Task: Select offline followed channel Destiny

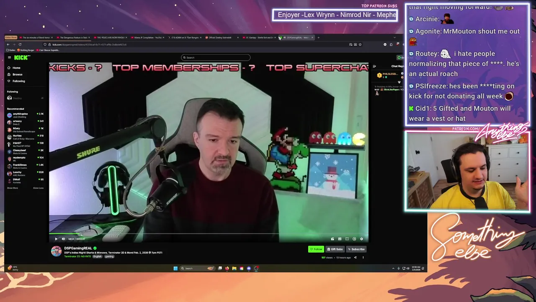Action: click(25, 98)
